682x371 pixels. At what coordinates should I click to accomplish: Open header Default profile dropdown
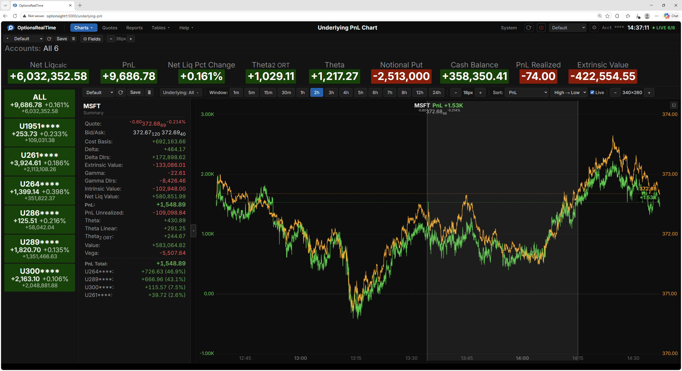(x=567, y=28)
